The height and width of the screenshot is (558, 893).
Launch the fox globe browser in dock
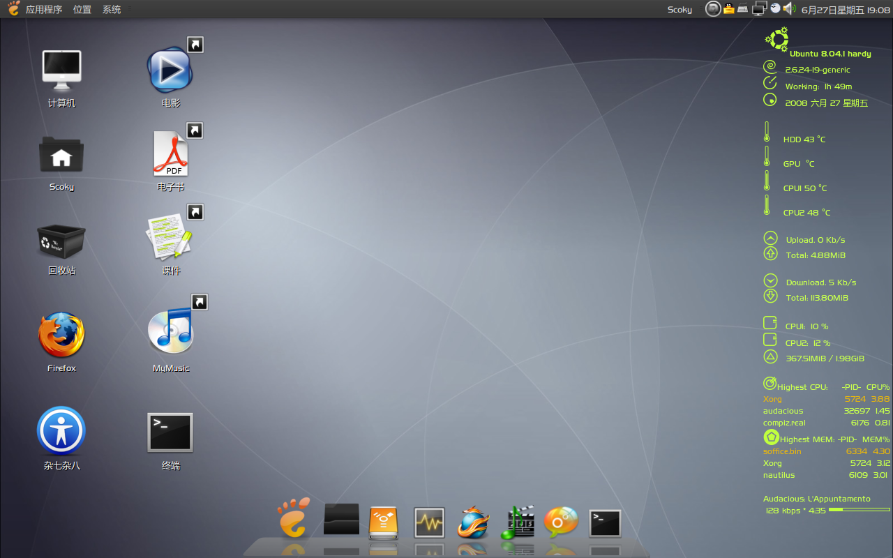point(473,522)
